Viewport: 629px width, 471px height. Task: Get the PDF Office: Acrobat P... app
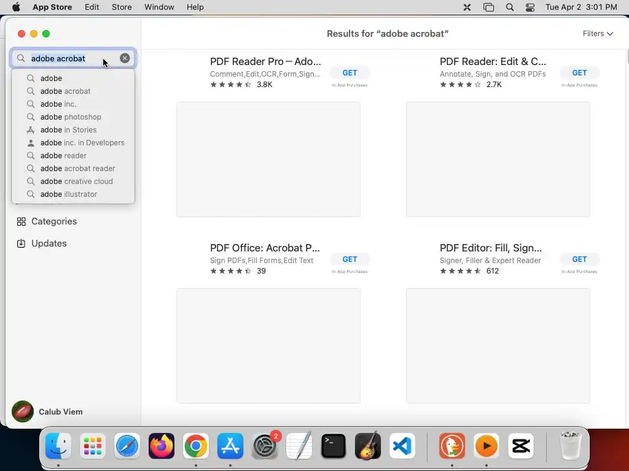350,259
